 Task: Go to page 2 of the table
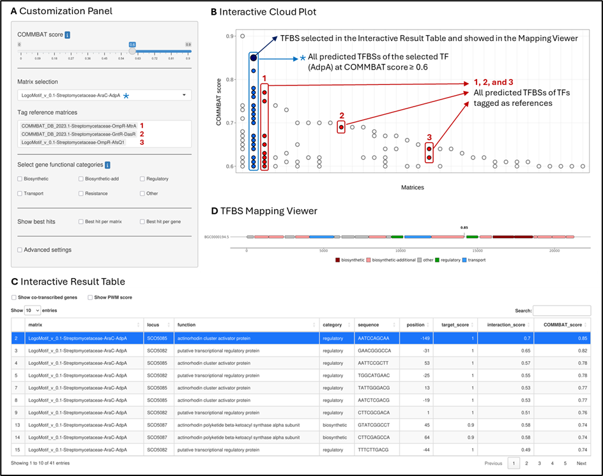click(526, 463)
